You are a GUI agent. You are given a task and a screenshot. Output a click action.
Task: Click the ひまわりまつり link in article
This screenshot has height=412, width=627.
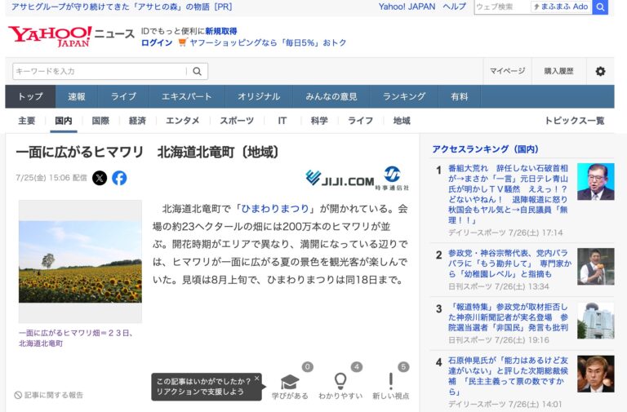[x=277, y=209]
